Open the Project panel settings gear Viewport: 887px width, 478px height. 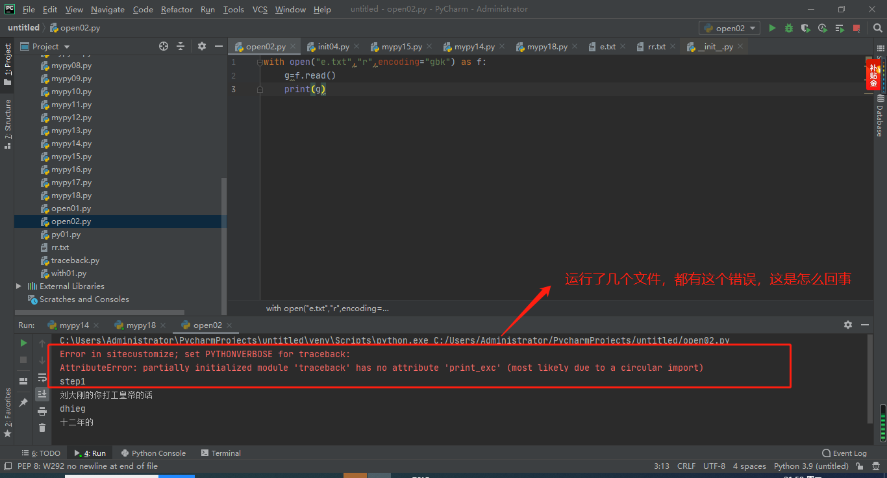tap(202, 46)
